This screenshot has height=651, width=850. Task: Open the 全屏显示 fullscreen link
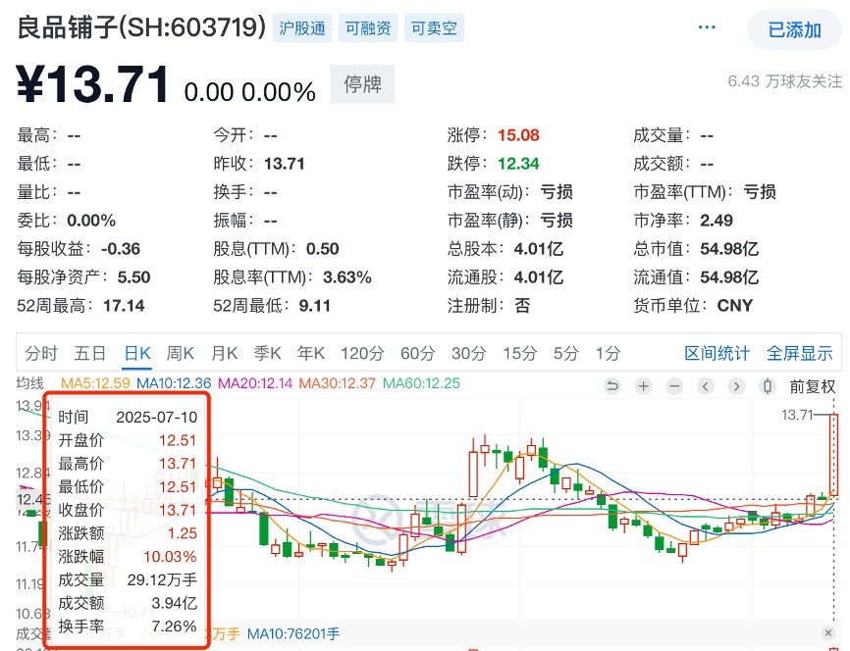click(800, 354)
